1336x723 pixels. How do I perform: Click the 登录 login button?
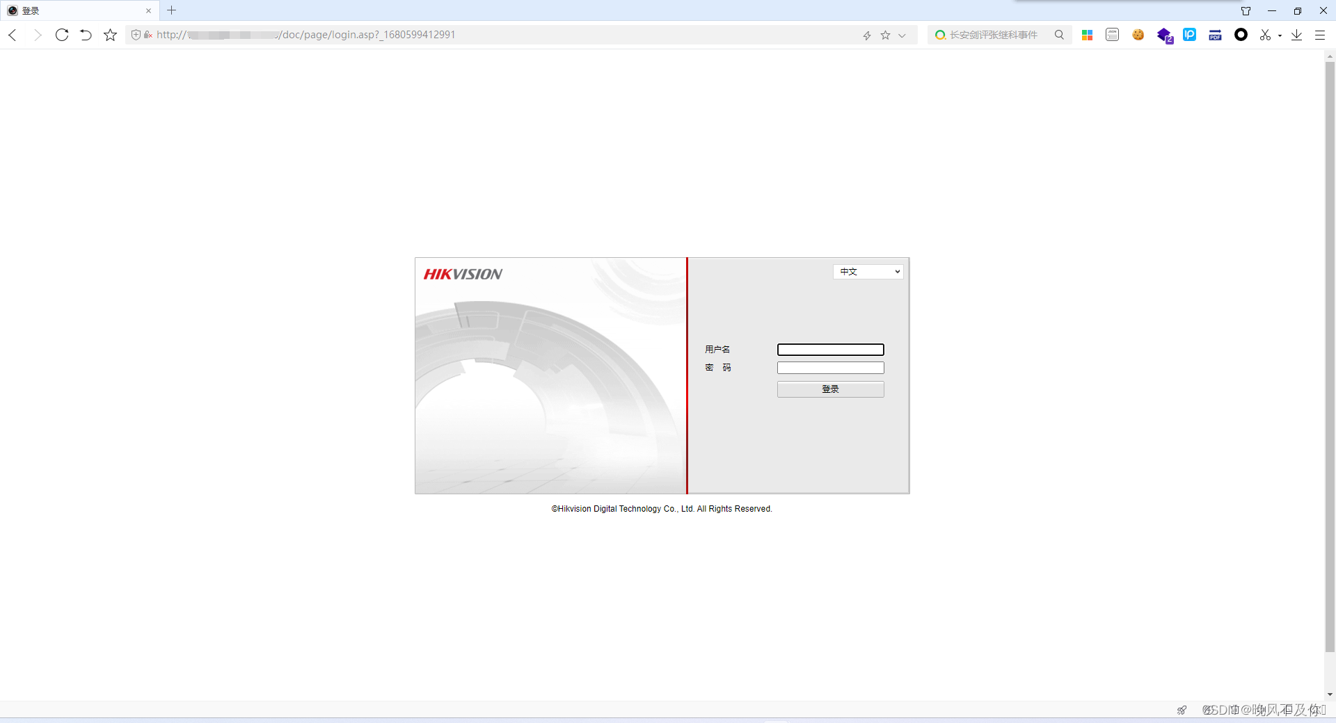[x=830, y=389]
